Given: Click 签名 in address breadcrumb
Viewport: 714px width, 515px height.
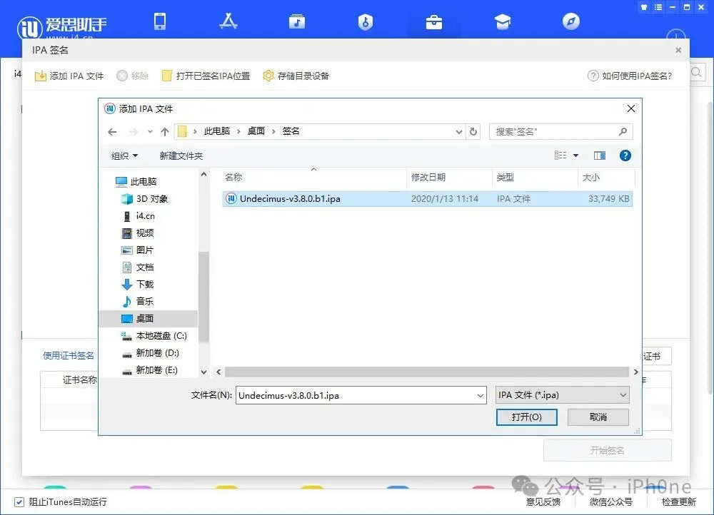Looking at the screenshot, I should (291, 131).
